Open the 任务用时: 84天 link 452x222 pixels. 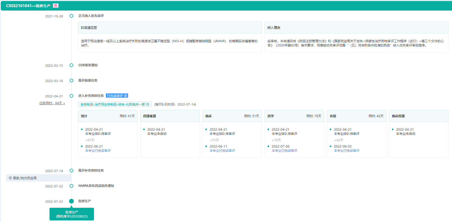click(52, 103)
